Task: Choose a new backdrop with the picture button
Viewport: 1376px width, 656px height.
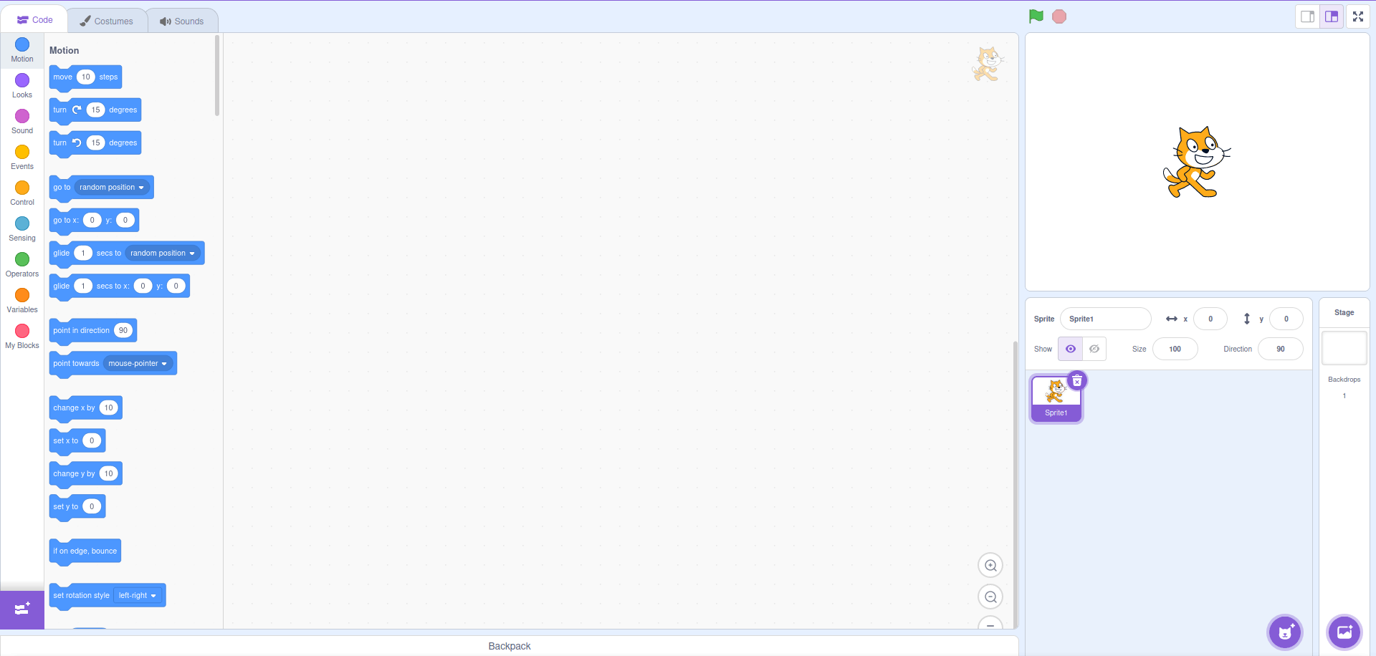Action: (x=1344, y=632)
